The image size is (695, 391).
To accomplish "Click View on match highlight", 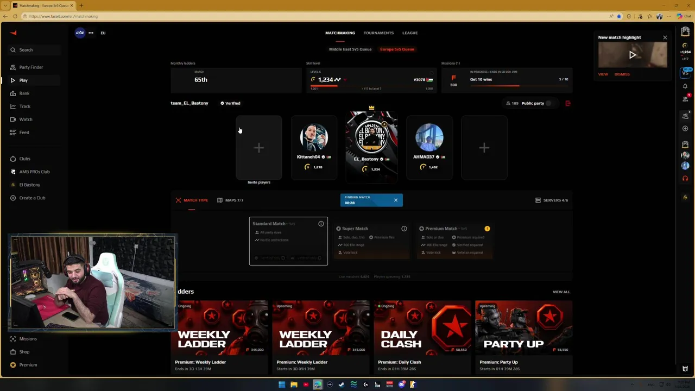I will (x=603, y=74).
